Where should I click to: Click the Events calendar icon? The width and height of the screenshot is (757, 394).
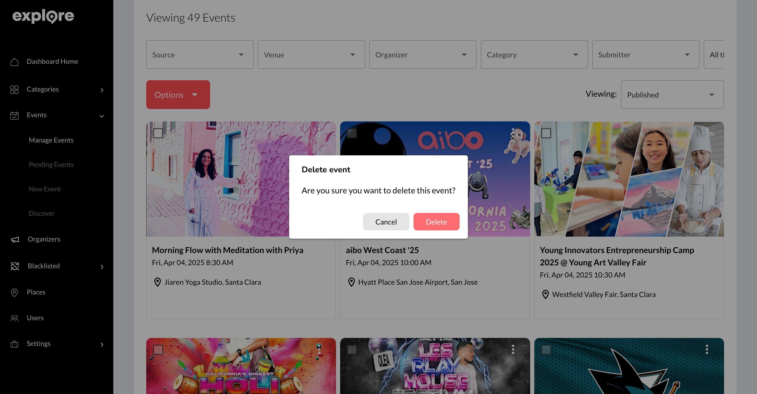pos(14,115)
